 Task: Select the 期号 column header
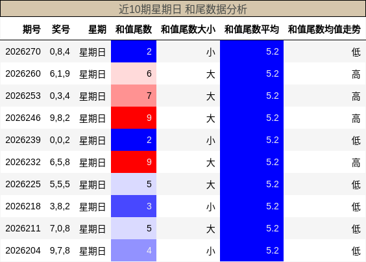[32, 29]
